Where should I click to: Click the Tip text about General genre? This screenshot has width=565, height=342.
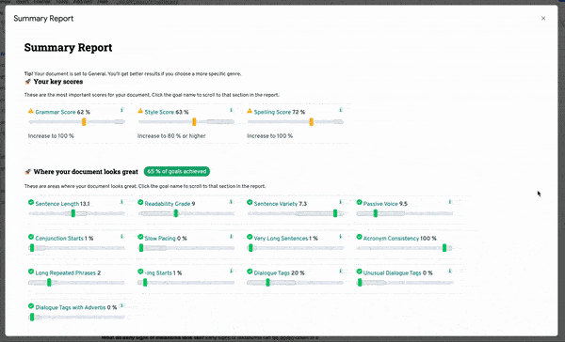[133, 73]
